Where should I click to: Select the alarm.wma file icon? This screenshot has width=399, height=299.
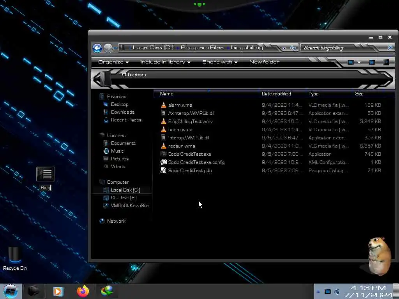pyautogui.click(x=164, y=105)
